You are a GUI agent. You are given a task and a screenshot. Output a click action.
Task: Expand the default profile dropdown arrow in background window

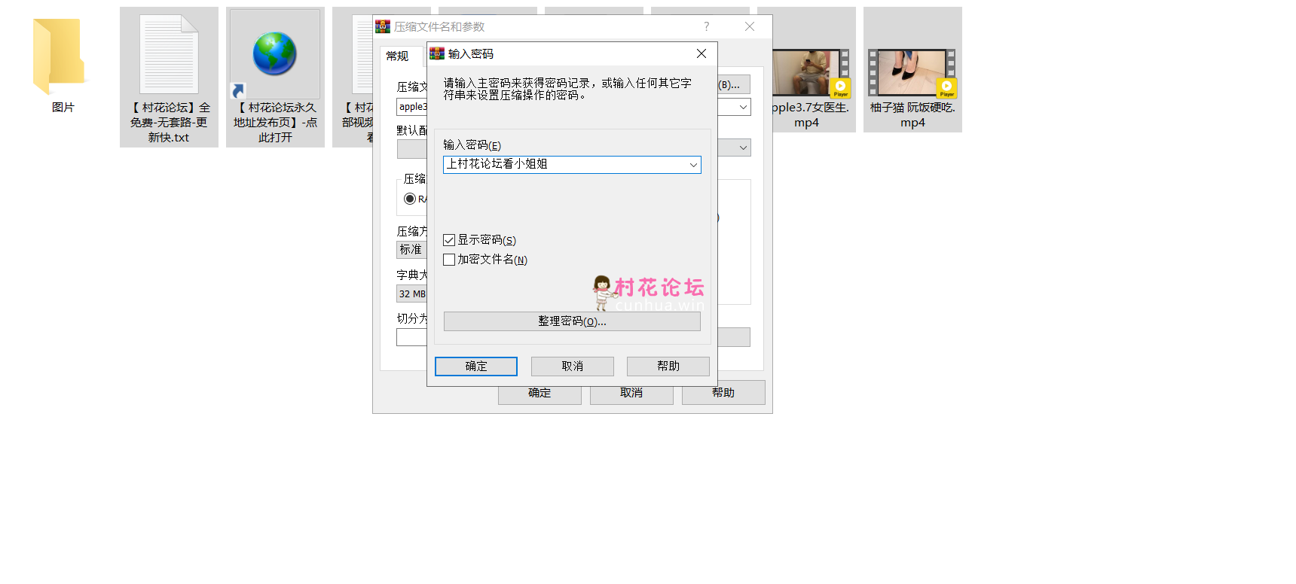point(743,148)
